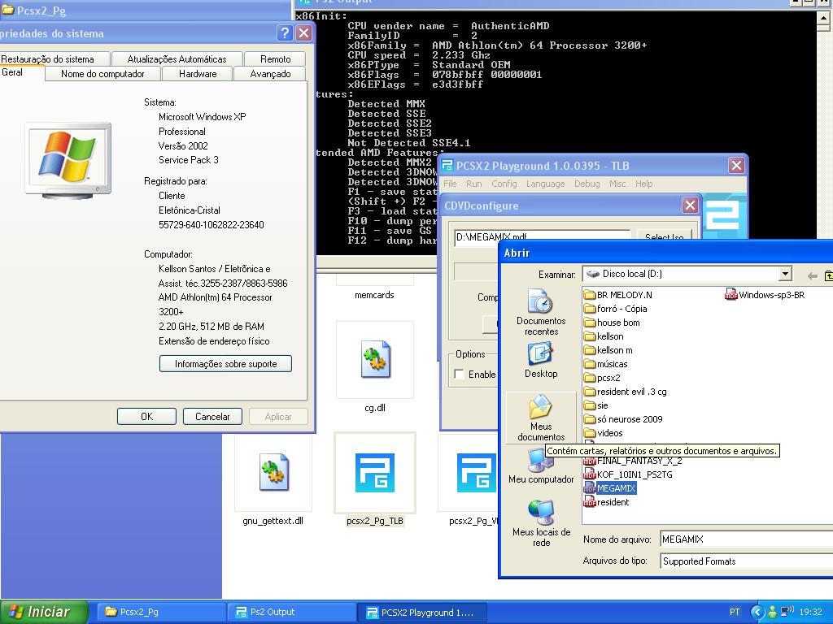The width and height of the screenshot is (833, 624).
Task: Switch to the Avançado tab
Action: (270, 74)
